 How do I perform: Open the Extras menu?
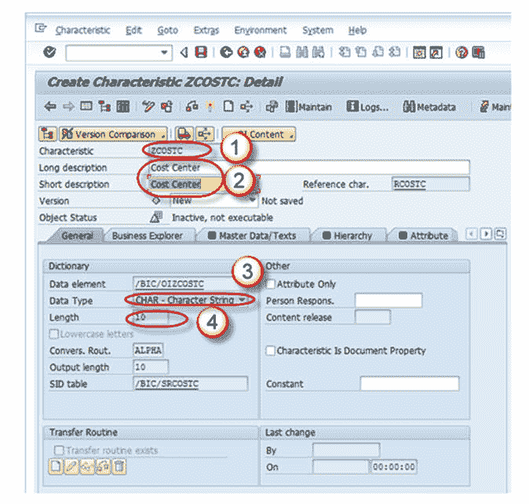[x=206, y=31]
